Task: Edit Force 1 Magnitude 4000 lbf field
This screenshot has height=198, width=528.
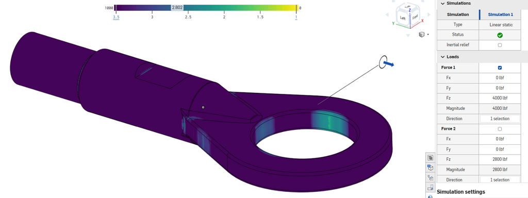Action: (500, 108)
